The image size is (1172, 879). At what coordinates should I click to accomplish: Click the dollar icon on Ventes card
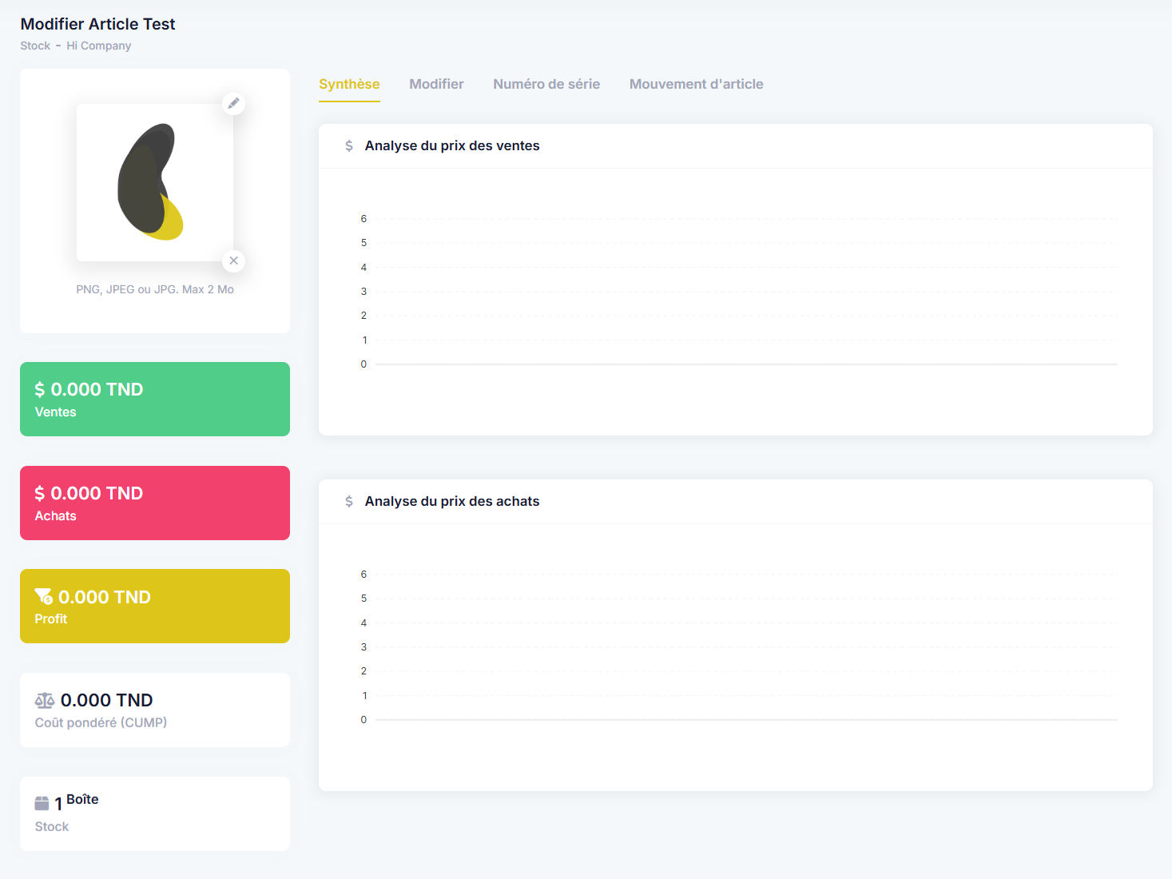point(40,389)
